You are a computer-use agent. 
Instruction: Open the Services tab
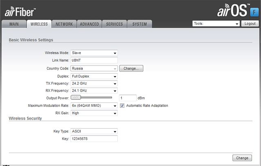pyautogui.click(x=114, y=24)
